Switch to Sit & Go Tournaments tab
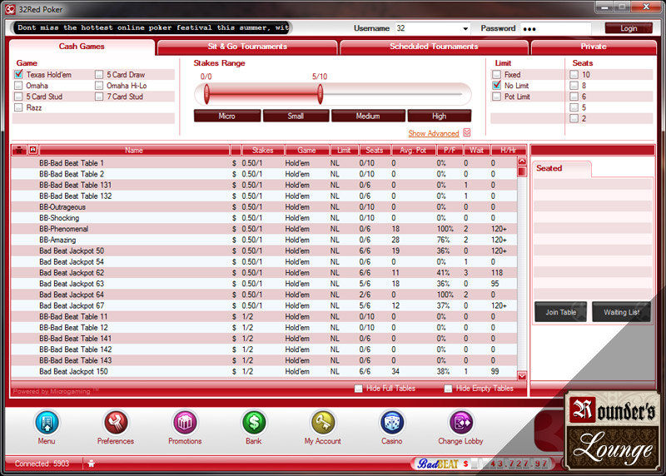This screenshot has height=476, width=666. click(x=247, y=47)
